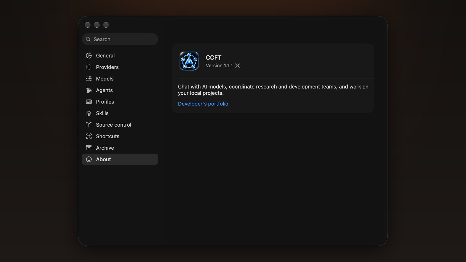Click the Models sliders icon
This screenshot has width=466, height=262.
(89, 79)
